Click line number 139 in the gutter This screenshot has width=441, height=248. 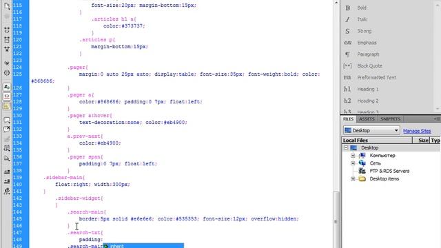17,178
